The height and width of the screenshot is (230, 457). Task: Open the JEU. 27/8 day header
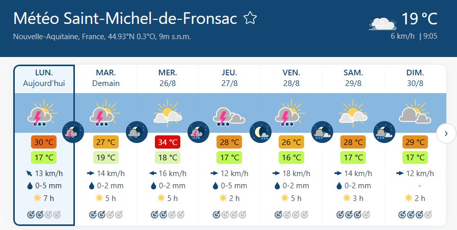pos(229,78)
